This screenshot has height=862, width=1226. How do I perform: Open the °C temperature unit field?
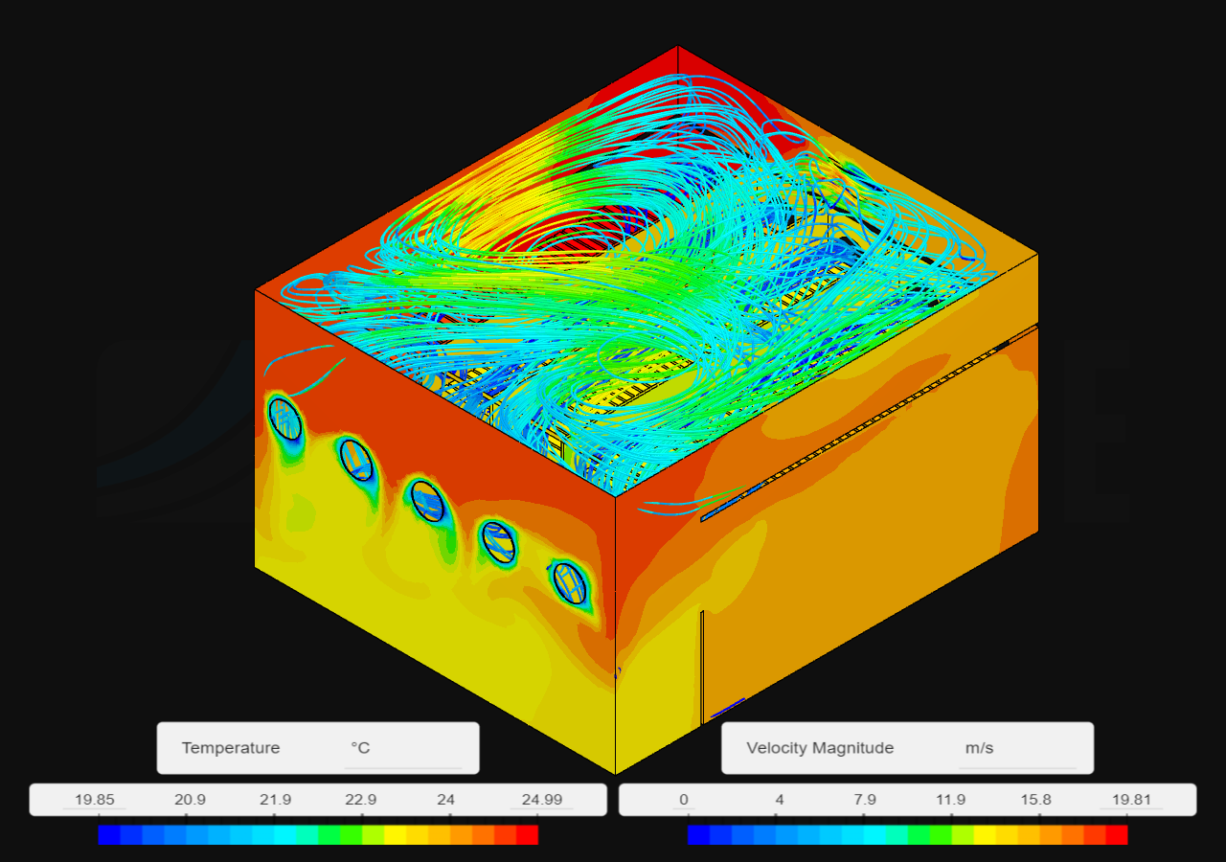(403, 749)
